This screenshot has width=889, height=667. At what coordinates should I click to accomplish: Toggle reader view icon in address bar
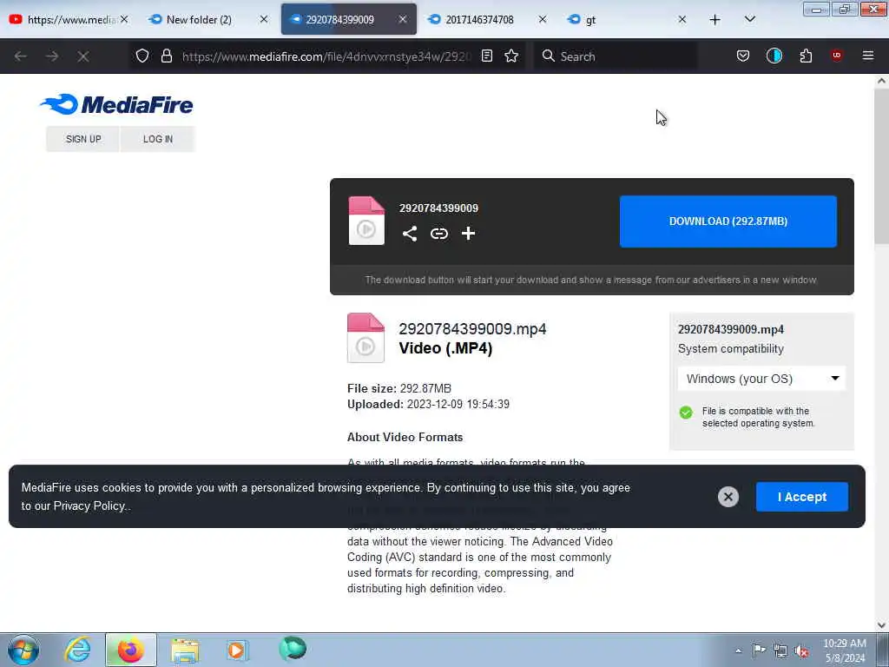(486, 56)
